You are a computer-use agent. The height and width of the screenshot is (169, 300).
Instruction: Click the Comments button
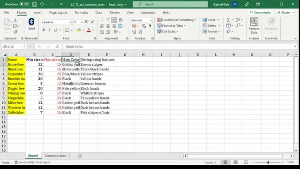tap(261, 13)
